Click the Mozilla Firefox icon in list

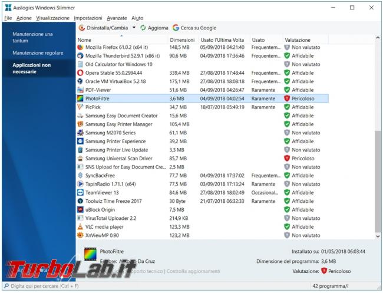(x=80, y=47)
